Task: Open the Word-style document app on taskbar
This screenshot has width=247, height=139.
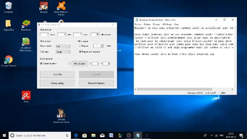Action: tap(111, 136)
